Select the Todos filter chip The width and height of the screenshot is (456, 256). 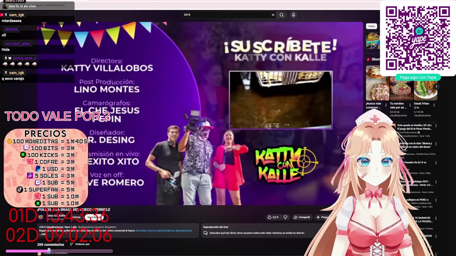[372, 26]
